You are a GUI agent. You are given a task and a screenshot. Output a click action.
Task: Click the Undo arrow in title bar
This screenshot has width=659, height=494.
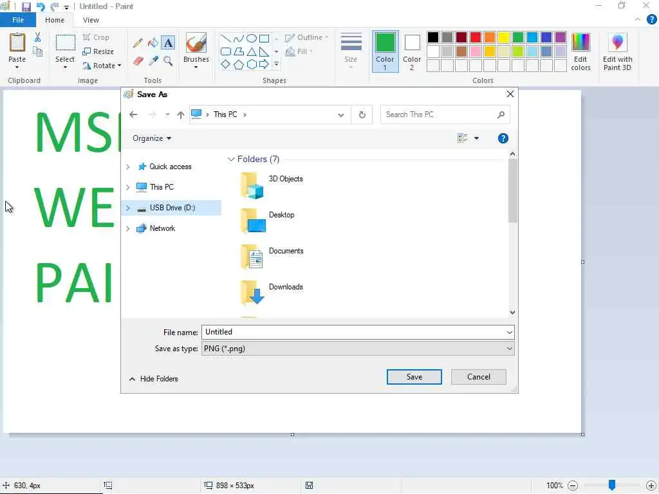(41, 6)
